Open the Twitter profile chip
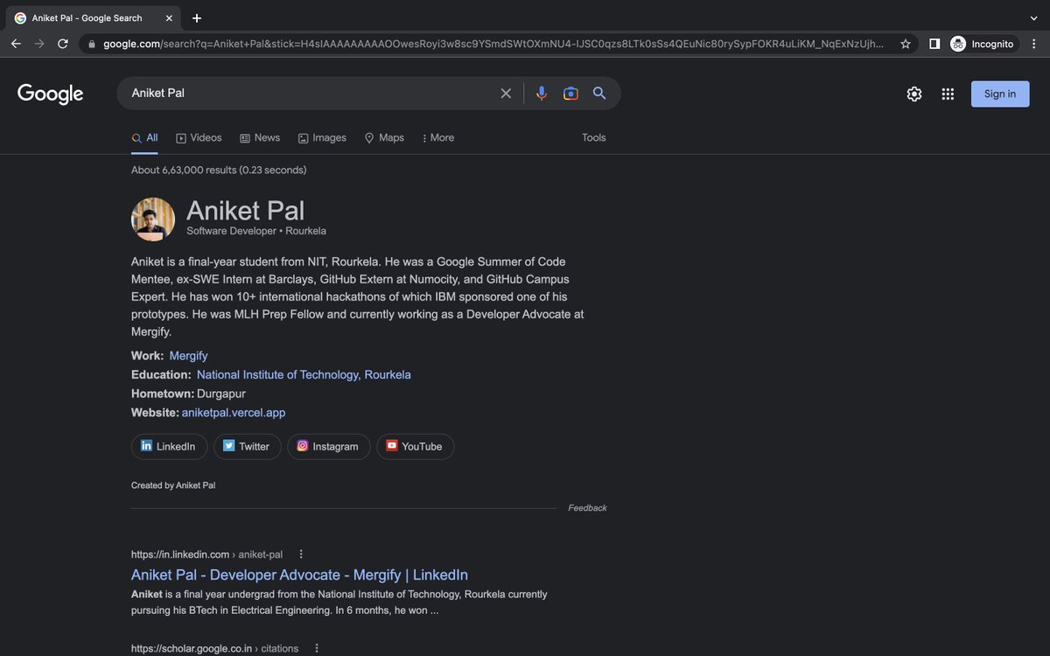This screenshot has width=1050, height=656. coord(247,446)
